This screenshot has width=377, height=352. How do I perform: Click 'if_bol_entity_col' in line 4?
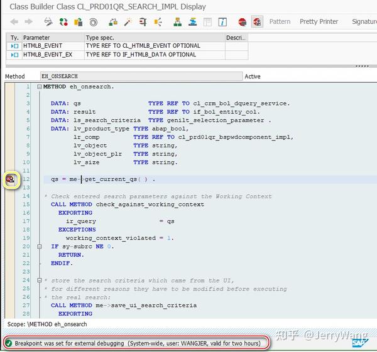click(x=225, y=112)
